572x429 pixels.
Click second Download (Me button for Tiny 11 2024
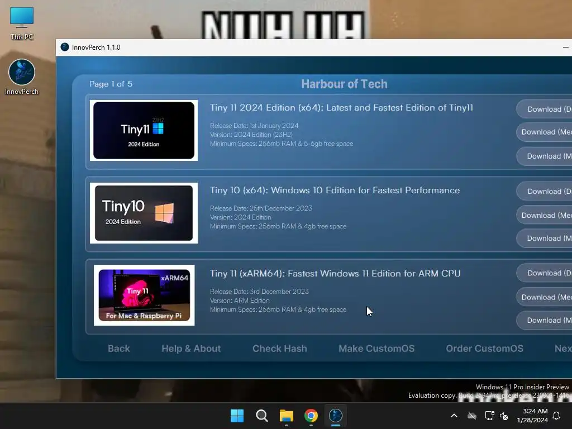(x=544, y=132)
